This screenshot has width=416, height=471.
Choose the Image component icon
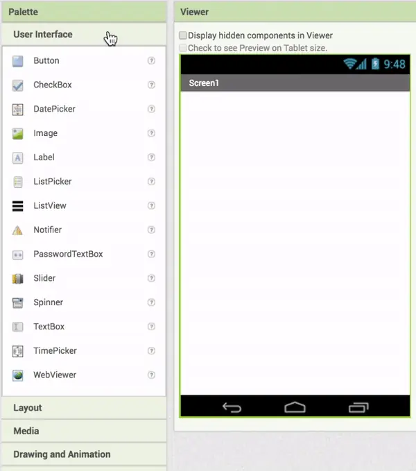click(x=18, y=133)
